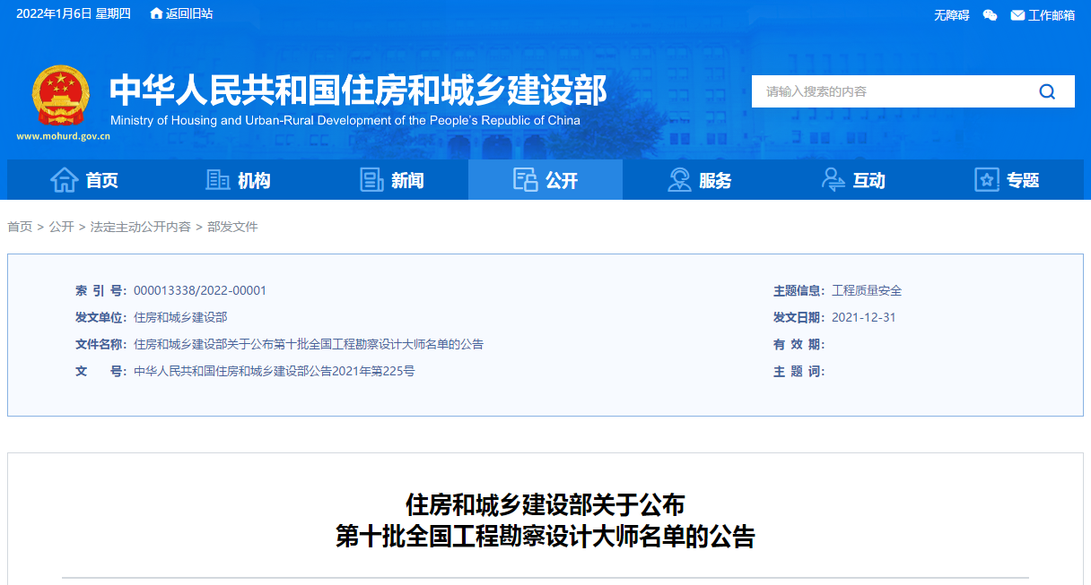Screen dimensions: 1091x585
Task: Open the 无障碍 accessibility link
Action: tap(950, 14)
